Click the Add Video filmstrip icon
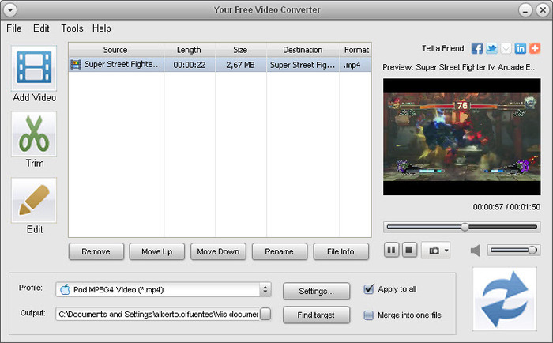The height and width of the screenshot is (343, 553). (34, 68)
